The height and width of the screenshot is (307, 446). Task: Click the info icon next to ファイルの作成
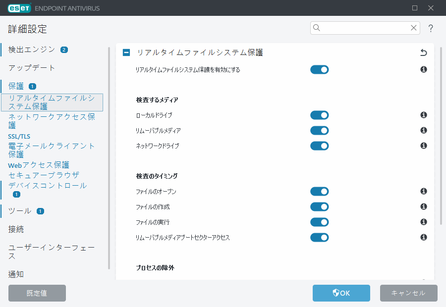pos(424,206)
